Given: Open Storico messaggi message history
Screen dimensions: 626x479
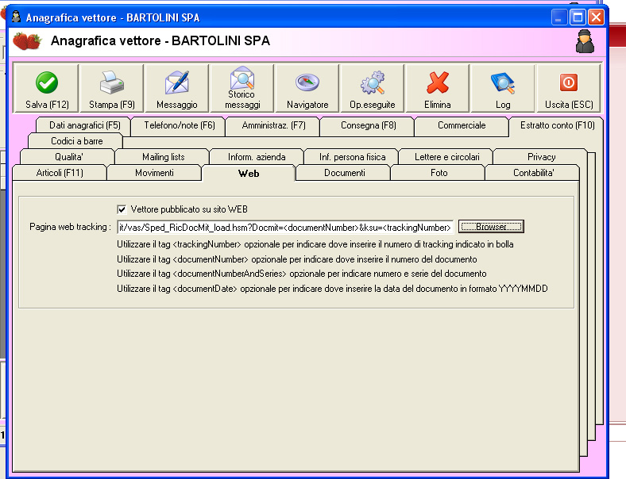Looking at the screenshot, I should tap(242, 88).
